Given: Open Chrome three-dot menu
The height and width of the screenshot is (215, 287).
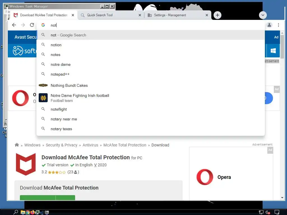Looking at the screenshot, I should tap(278, 25).
